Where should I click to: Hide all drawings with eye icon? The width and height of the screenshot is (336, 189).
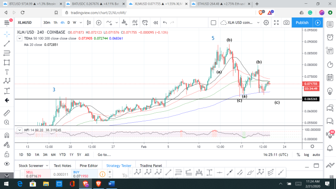[x=7, y=164]
